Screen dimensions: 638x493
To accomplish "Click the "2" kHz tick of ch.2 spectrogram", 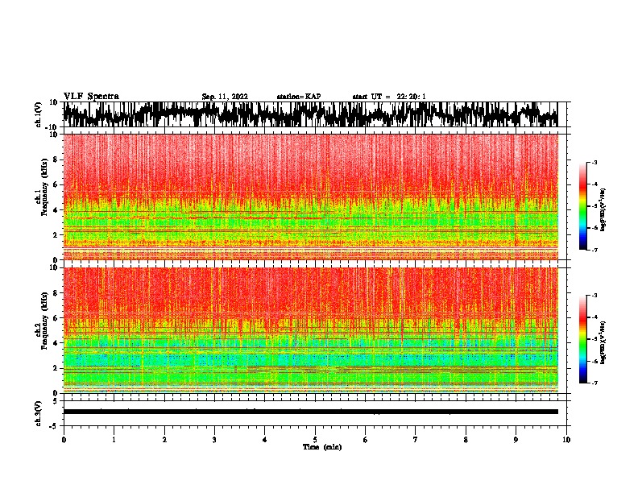I will pos(56,368).
